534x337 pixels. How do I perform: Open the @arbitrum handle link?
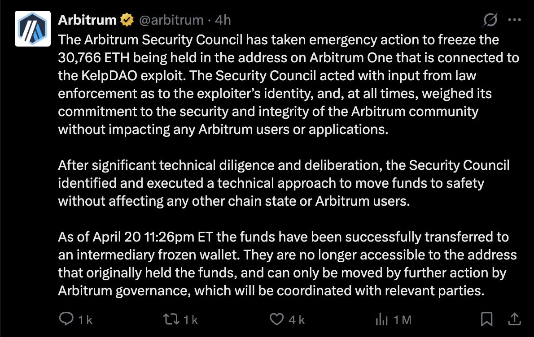click(171, 20)
